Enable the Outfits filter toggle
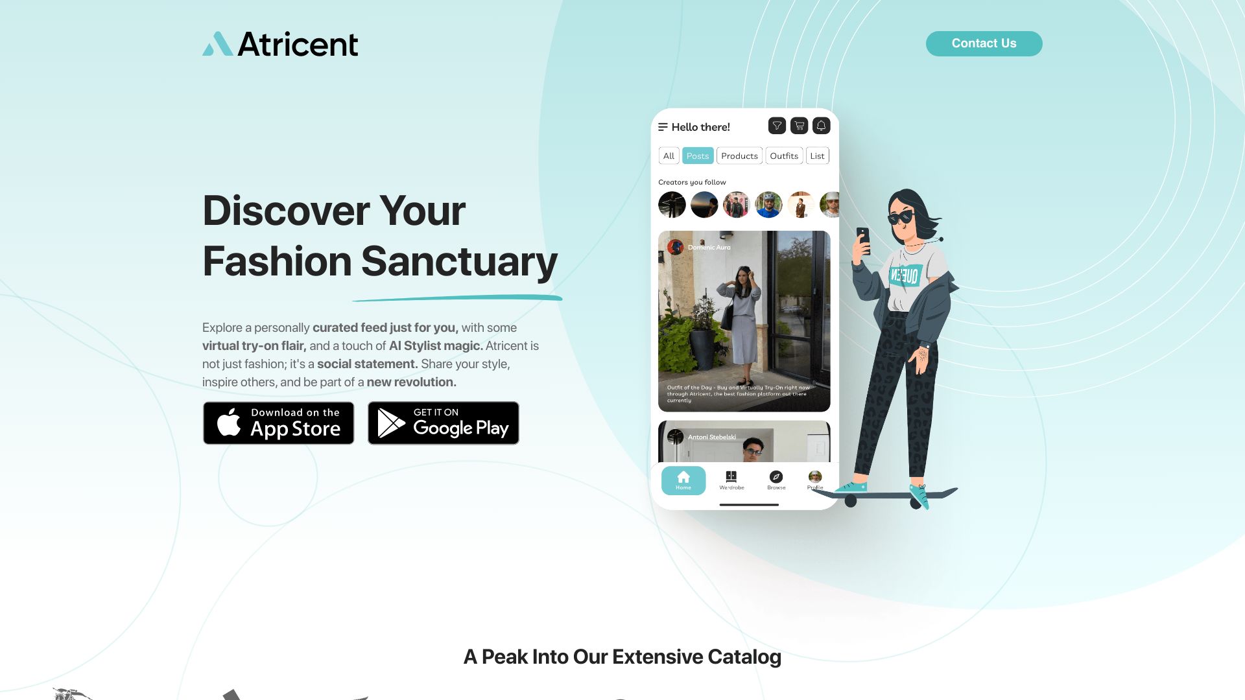This screenshot has height=700, width=1245. (784, 155)
